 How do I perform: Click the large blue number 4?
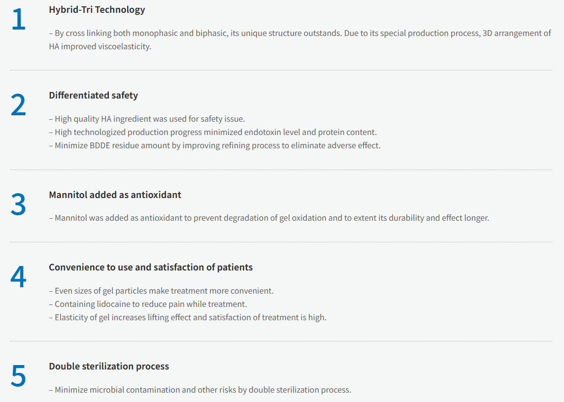point(18,277)
